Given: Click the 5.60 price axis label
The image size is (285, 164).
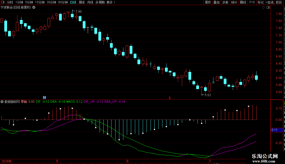Looking at the screenshot, I should pos(279,92).
